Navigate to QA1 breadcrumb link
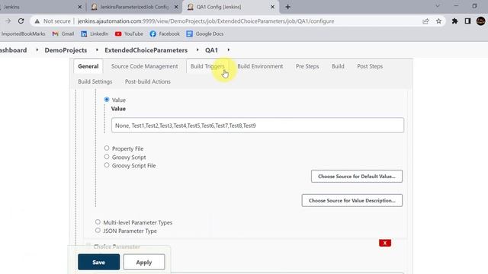This screenshot has width=488, height=274. click(211, 50)
